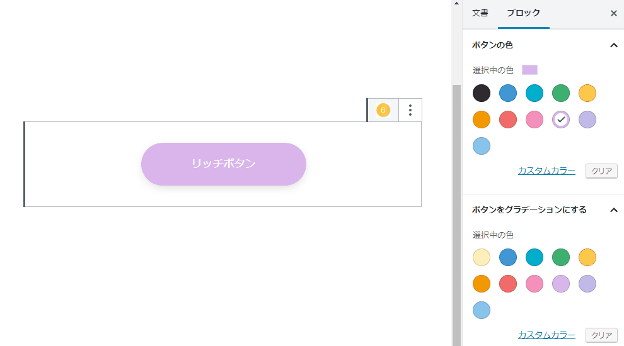Select the ブロック tab
Screen dimensions: 624x346
pos(523,13)
